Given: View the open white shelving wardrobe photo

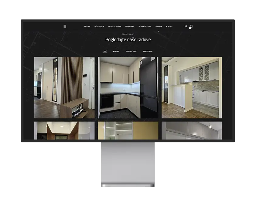Looking at the screenshot, I should tap(128, 131).
